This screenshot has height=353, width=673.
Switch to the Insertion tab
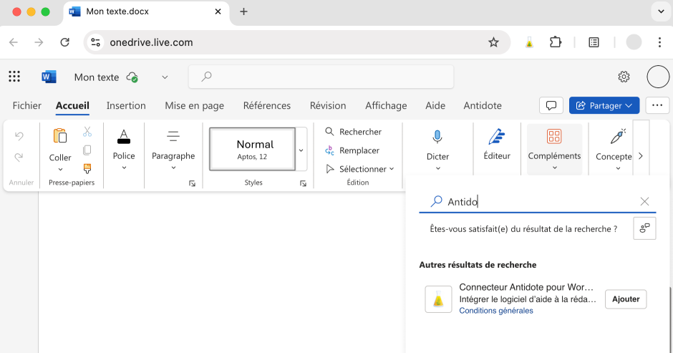point(126,105)
